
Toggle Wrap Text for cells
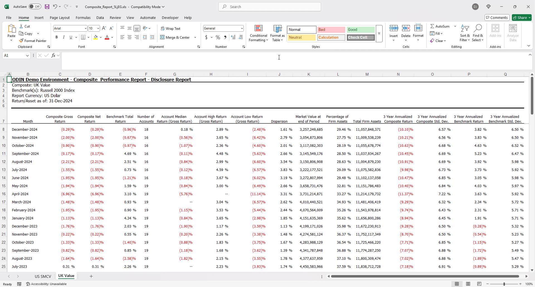pos(170,29)
